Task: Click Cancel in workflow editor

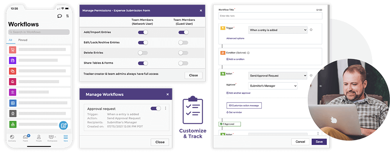Action: [300, 142]
